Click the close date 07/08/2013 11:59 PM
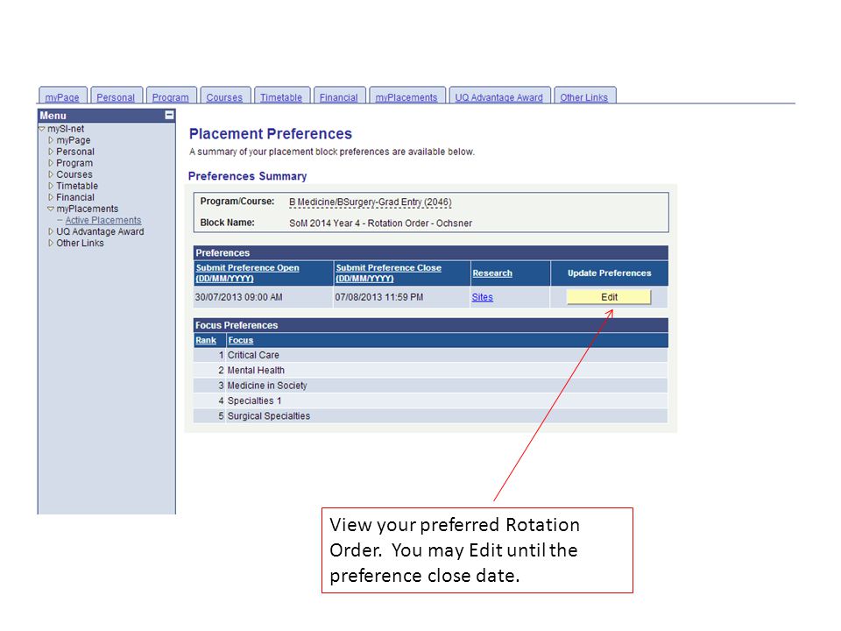Image resolution: width=841 pixels, height=631 pixels. coord(379,297)
